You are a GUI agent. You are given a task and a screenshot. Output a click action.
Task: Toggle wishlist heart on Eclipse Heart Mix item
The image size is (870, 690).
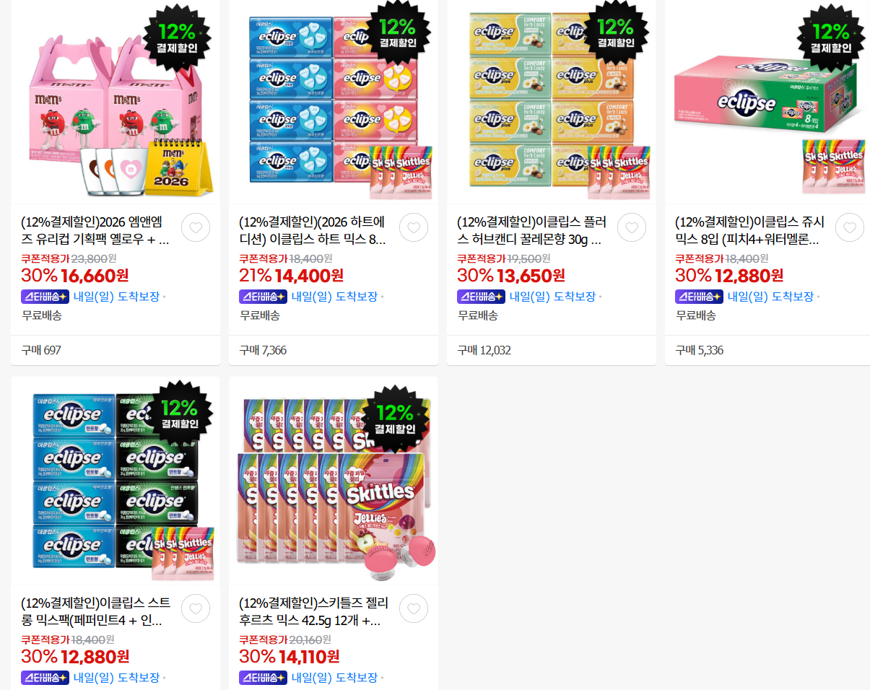414,227
